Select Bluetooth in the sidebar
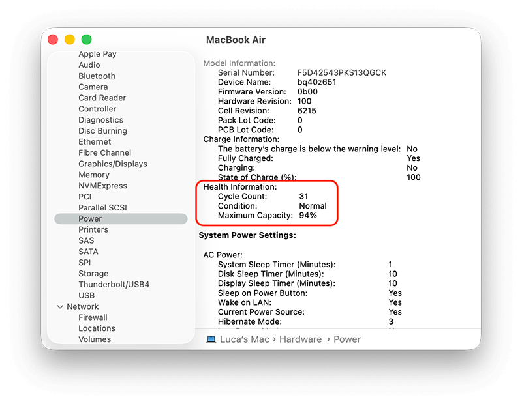Screen dimensions: 522x404 pos(96,76)
